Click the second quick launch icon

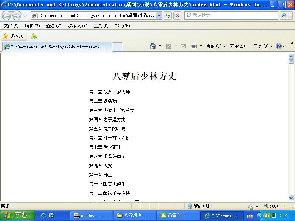point(51,215)
